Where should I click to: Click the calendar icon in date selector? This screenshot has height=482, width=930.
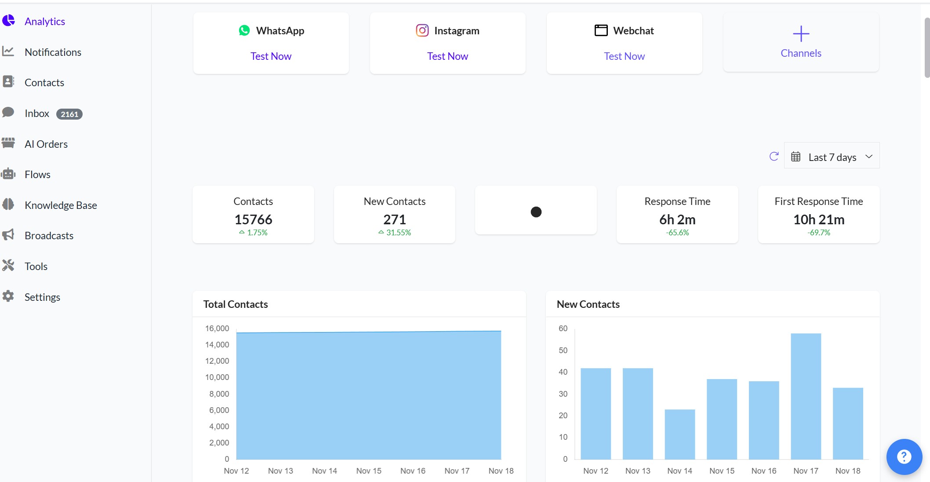(796, 157)
